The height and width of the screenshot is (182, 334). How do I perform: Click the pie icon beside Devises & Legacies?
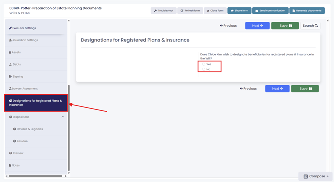click(x=14, y=129)
